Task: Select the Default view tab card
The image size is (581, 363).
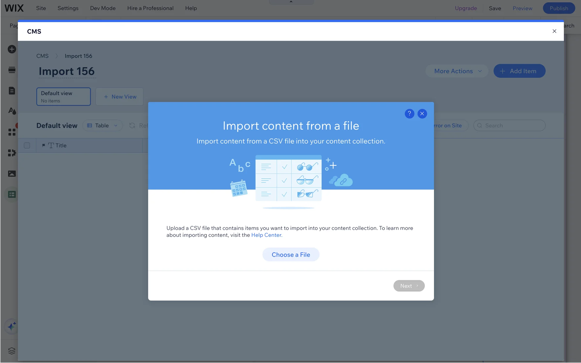Action: (63, 96)
